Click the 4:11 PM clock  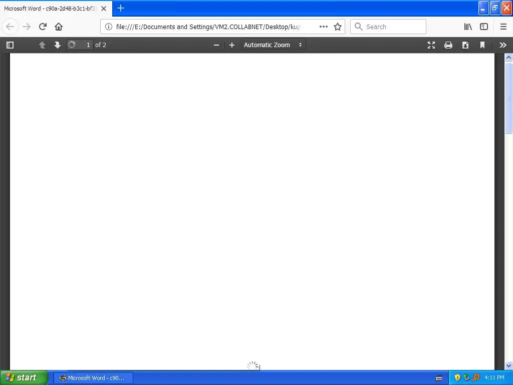pyautogui.click(x=494, y=378)
